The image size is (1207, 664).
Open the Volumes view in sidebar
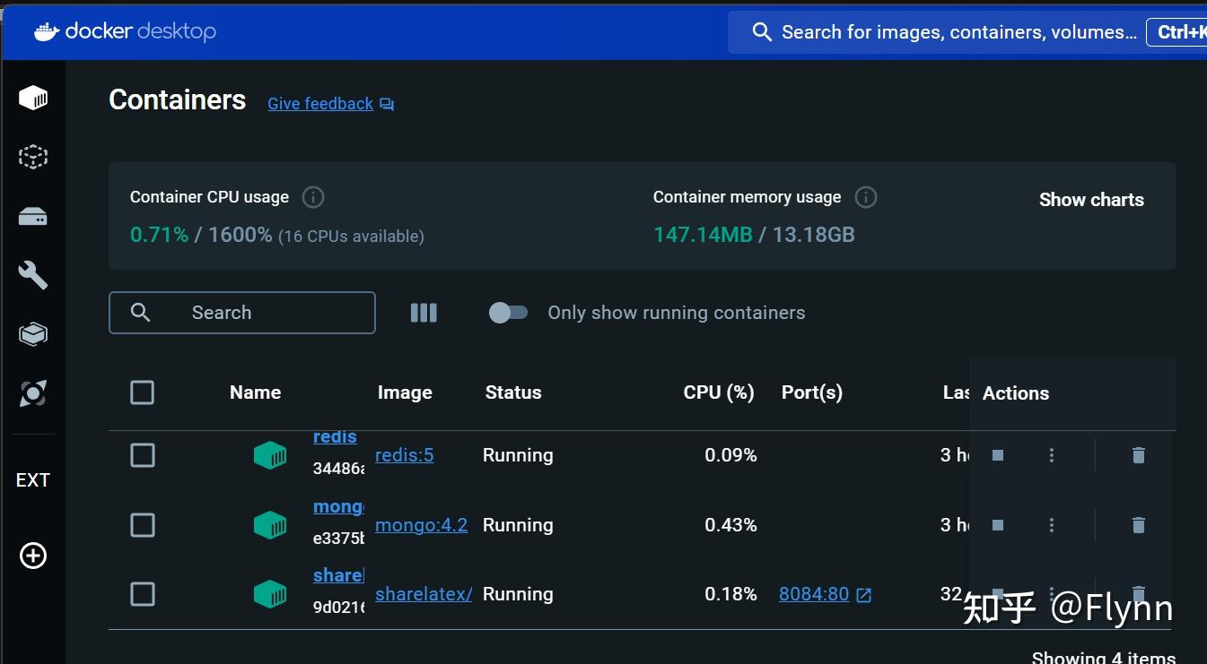33,217
